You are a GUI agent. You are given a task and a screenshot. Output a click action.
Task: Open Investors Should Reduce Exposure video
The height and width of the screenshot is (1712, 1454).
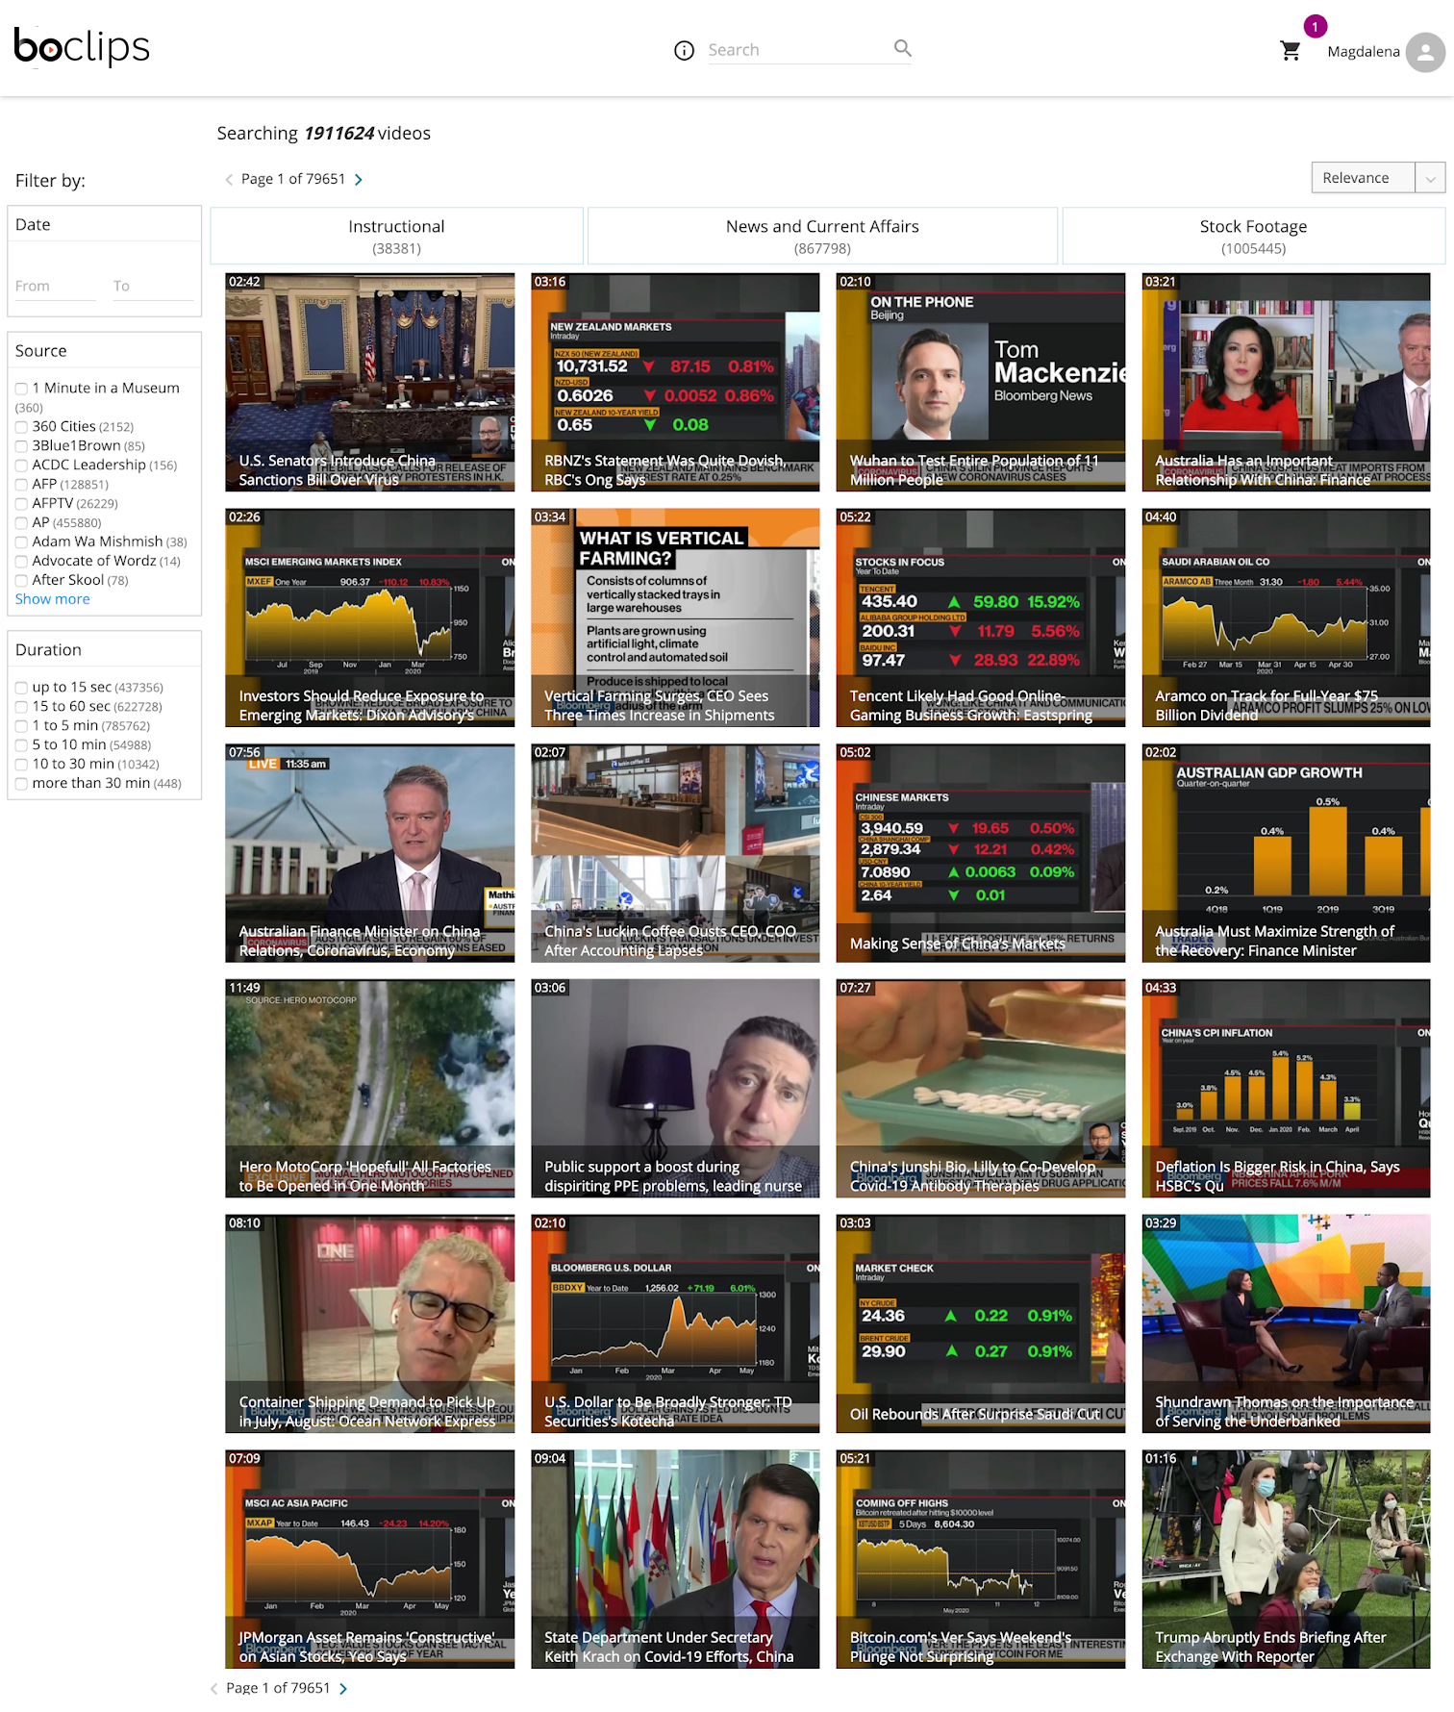pyautogui.click(x=370, y=617)
